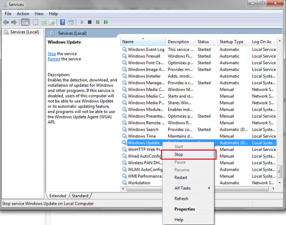
Task: Click the gear icon beside WLAN AutoConfig
Action: pyautogui.click(x=124, y=169)
